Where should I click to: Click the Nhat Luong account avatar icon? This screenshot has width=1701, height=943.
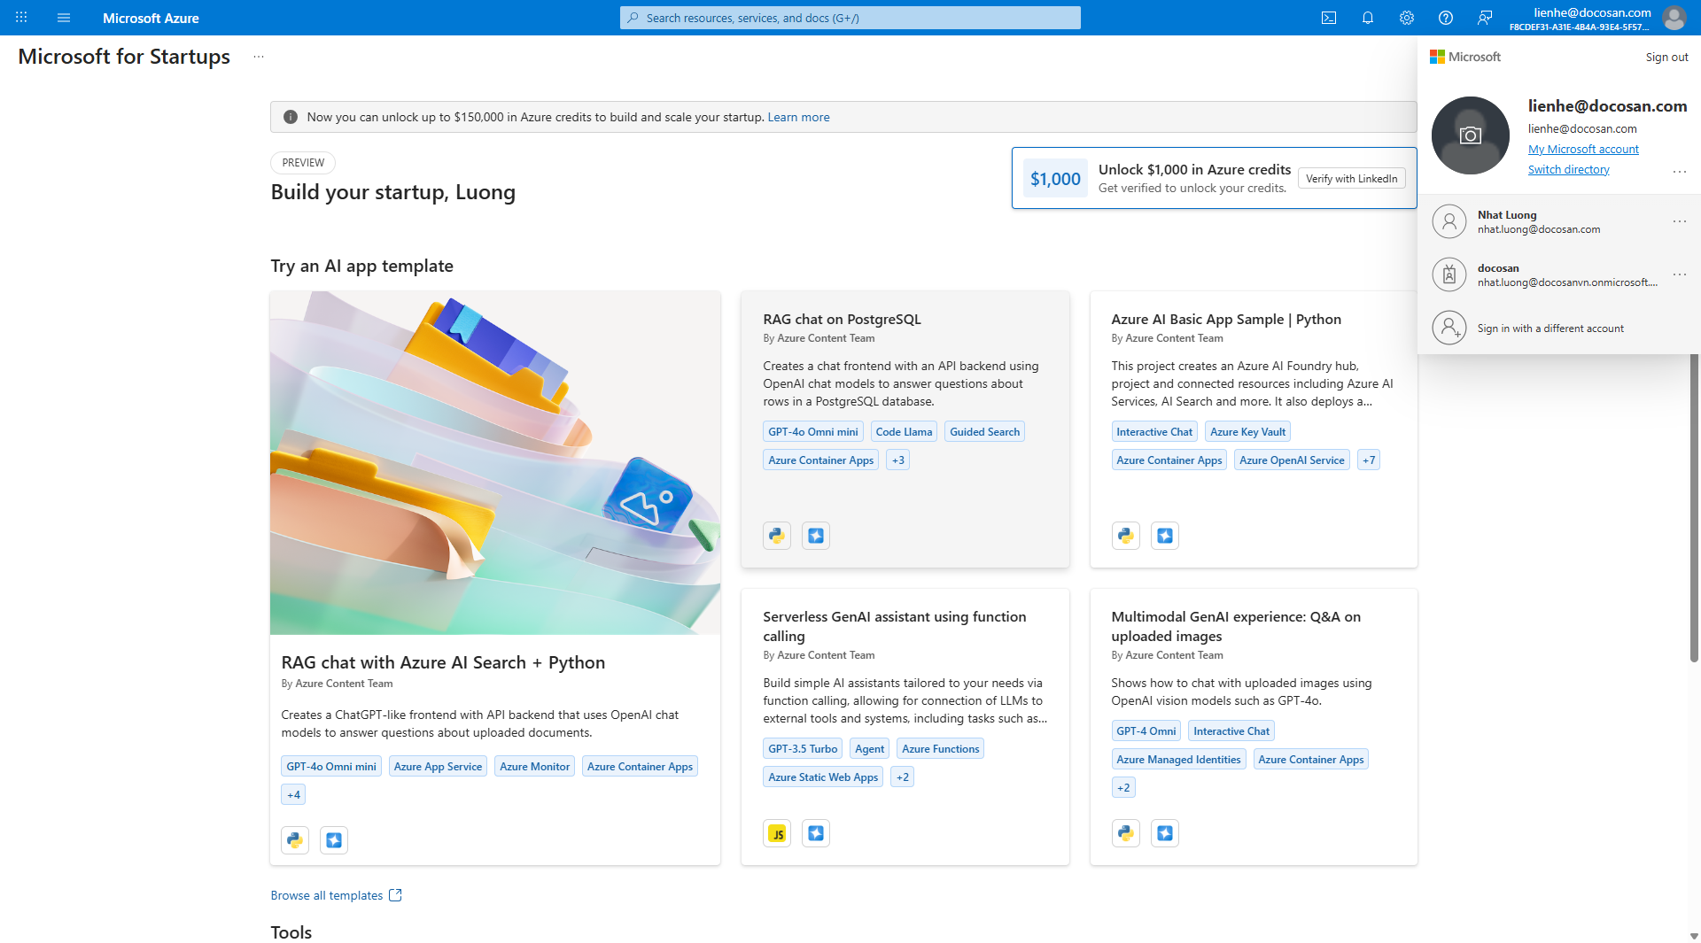coord(1449,221)
